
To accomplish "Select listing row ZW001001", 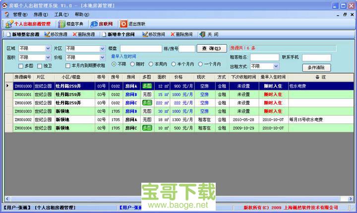I will point(179,94).
